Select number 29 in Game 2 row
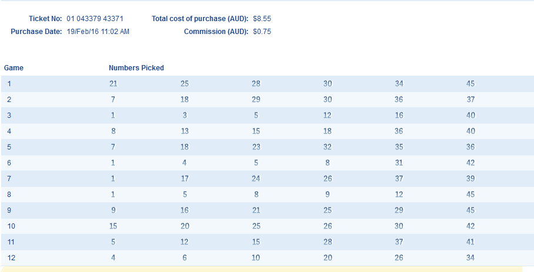 click(x=256, y=100)
